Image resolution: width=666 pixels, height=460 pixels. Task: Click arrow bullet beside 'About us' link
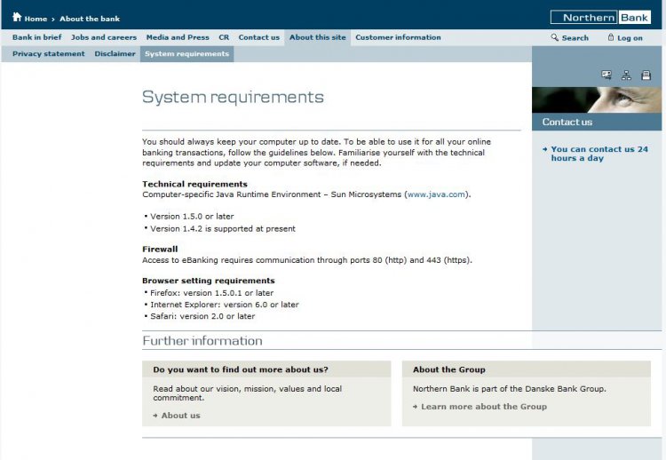[155, 416]
